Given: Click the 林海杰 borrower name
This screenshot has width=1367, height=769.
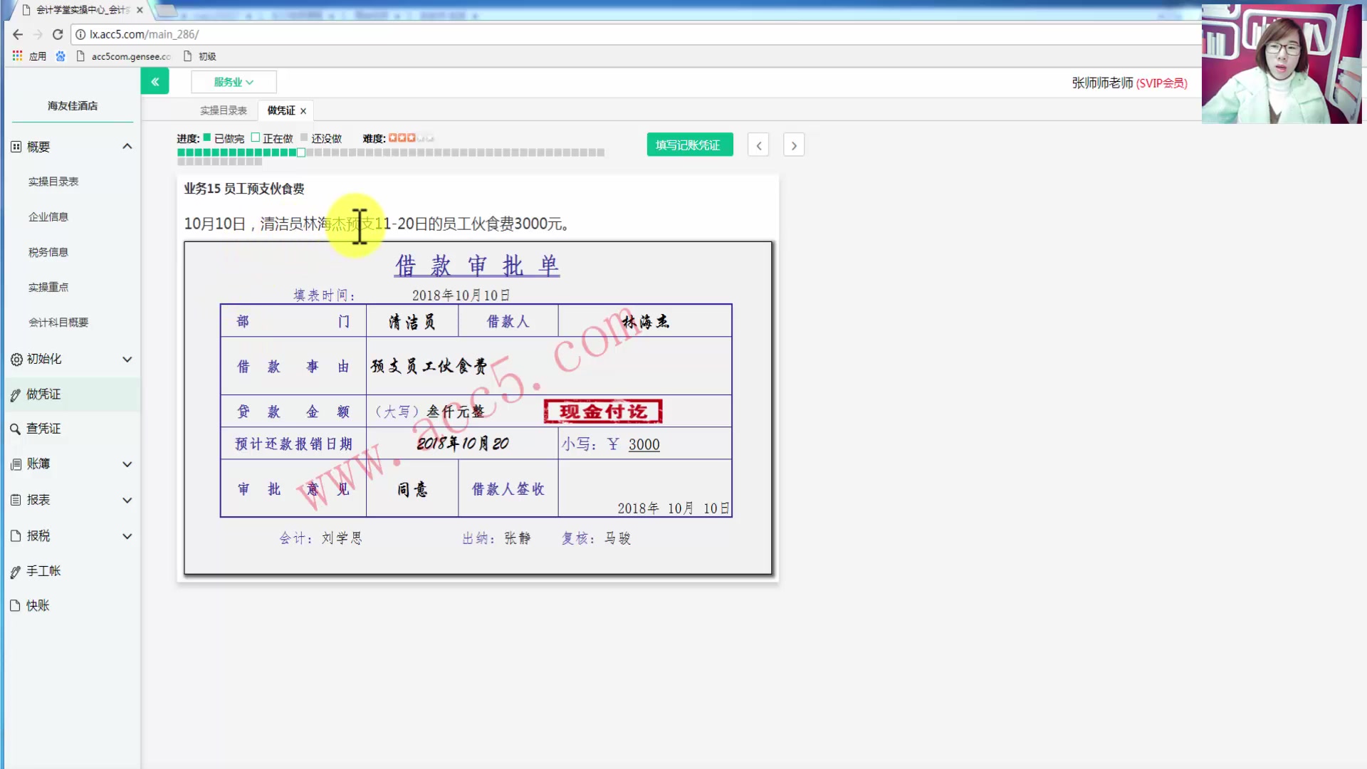Looking at the screenshot, I should (645, 322).
